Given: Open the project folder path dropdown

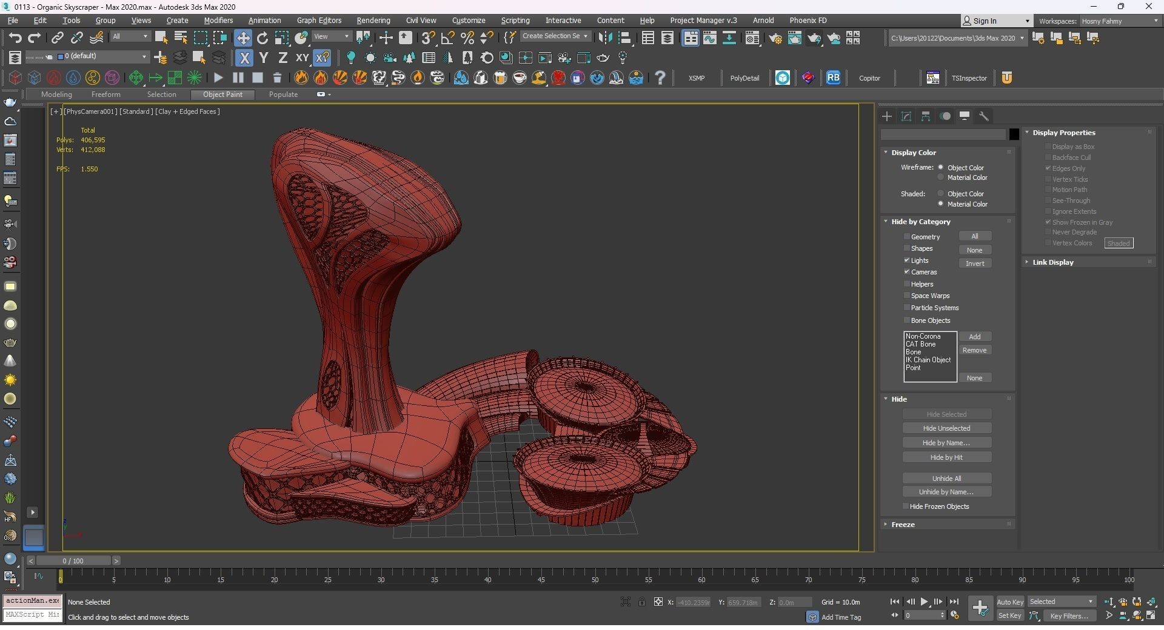Looking at the screenshot, I should pos(957,38).
